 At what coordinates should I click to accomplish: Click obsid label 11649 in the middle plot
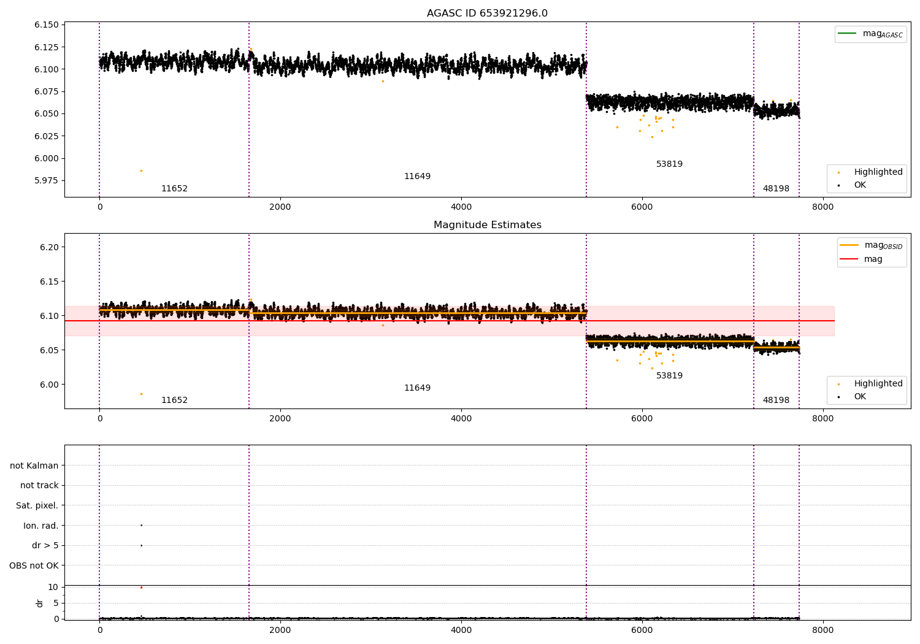pyautogui.click(x=417, y=388)
